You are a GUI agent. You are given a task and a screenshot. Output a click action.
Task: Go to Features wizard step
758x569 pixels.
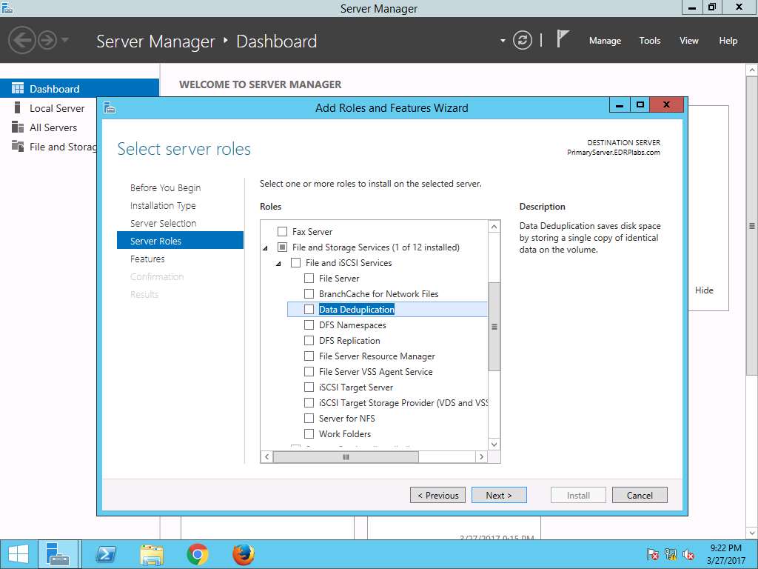click(147, 259)
